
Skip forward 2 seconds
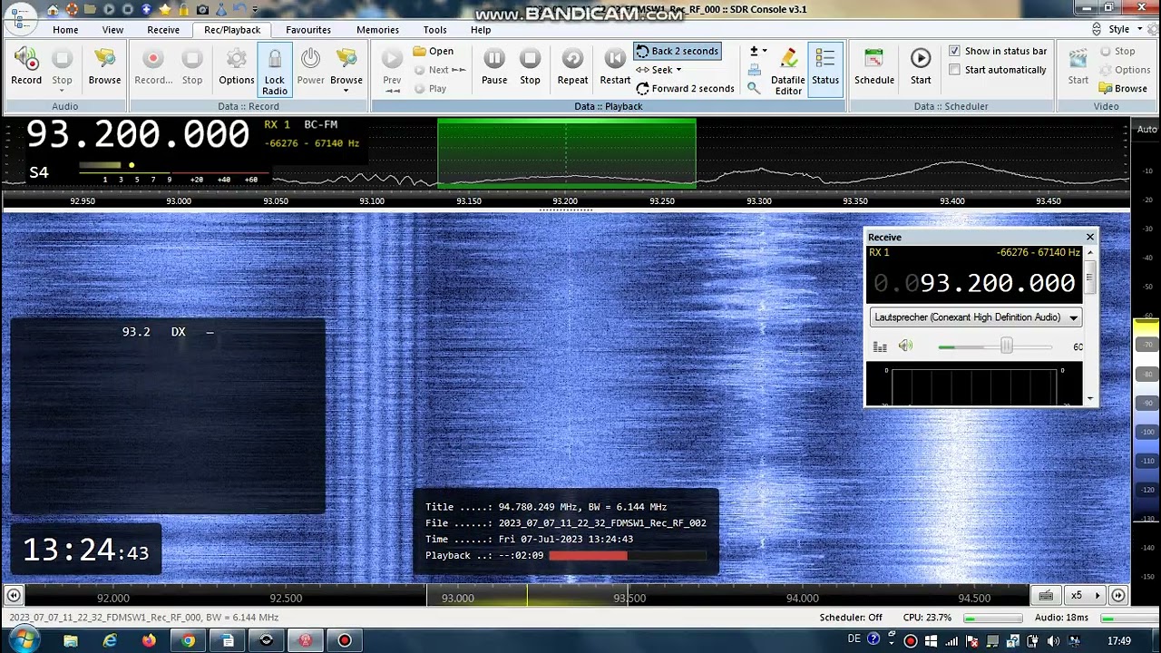685,88
